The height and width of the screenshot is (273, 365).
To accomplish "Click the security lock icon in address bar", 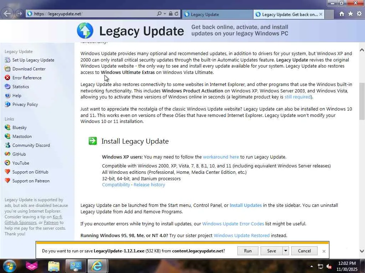I will [171, 14].
